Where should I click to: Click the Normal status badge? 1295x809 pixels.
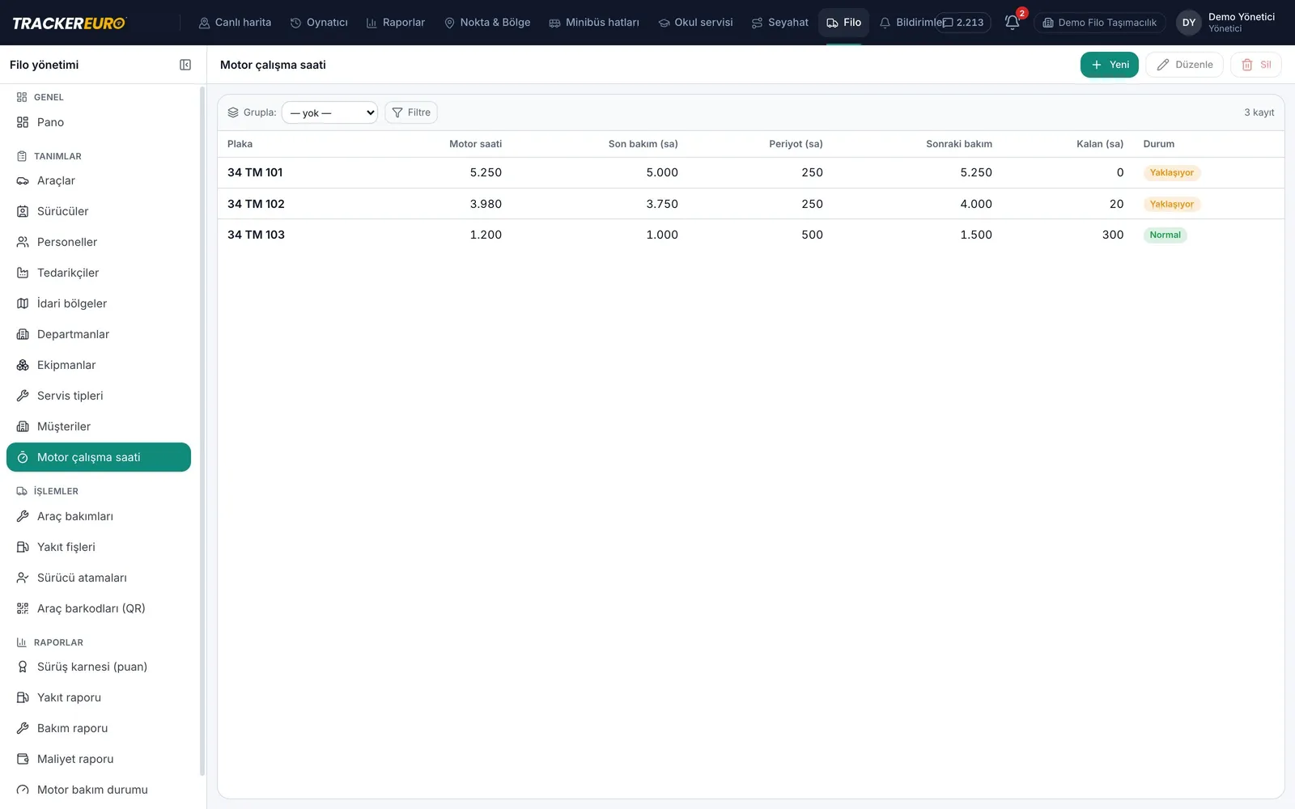point(1165,235)
